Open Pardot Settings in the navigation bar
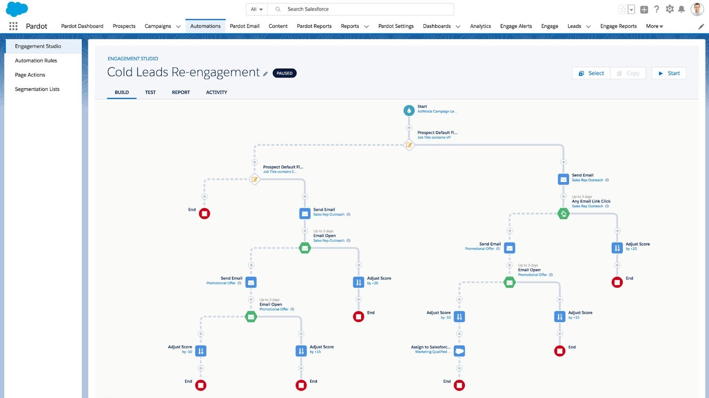This screenshot has height=398, width=709. (396, 26)
